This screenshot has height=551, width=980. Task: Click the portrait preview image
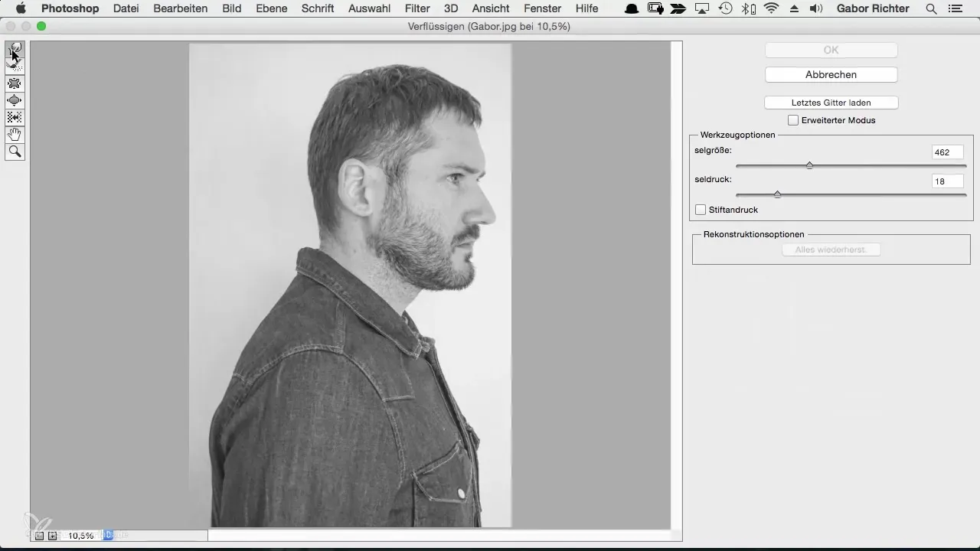350,285
